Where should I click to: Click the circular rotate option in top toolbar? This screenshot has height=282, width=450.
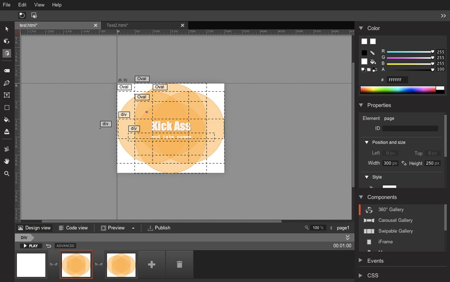pyautogui.click(x=22, y=15)
